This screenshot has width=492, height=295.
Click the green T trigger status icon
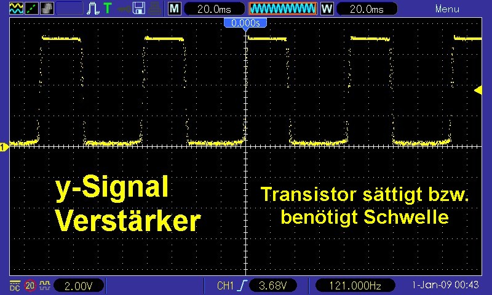108,9
